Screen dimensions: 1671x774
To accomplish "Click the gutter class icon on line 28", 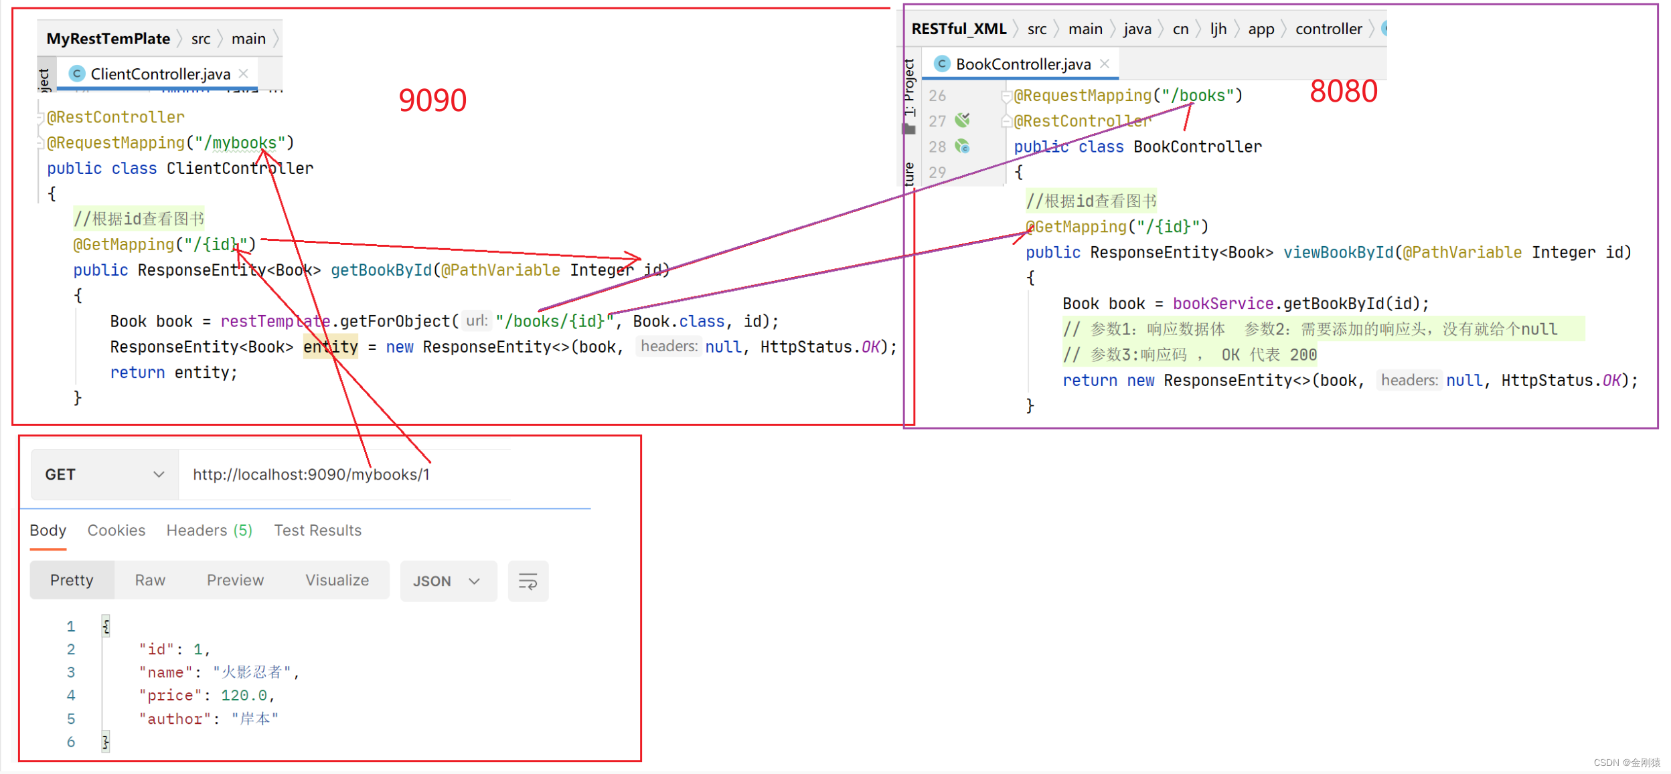I will coord(962,147).
